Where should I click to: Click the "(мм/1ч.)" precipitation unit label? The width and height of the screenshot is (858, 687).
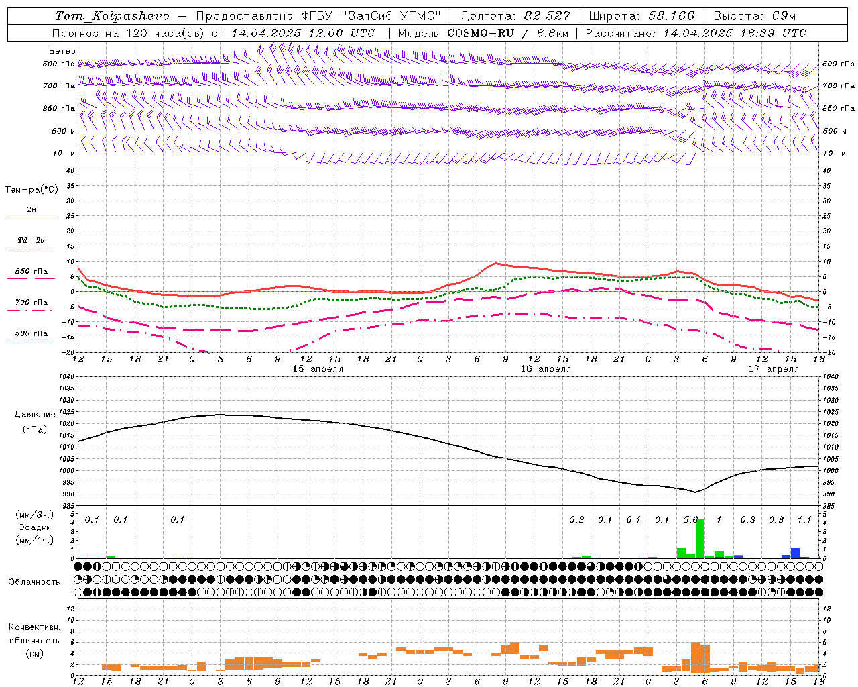coord(35,540)
